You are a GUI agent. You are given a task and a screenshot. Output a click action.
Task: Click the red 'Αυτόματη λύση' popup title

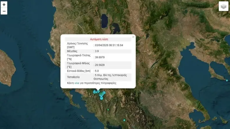click(99, 39)
